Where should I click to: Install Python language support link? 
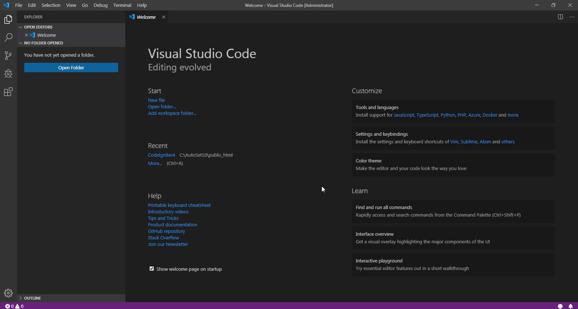click(448, 115)
